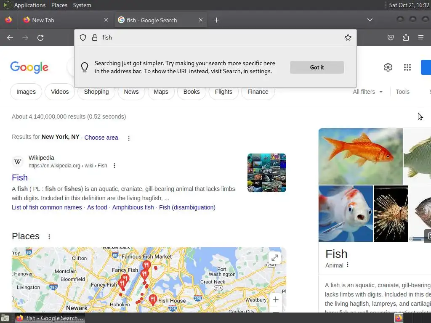
Task: Open tracking protection shield icon
Action: [83, 37]
